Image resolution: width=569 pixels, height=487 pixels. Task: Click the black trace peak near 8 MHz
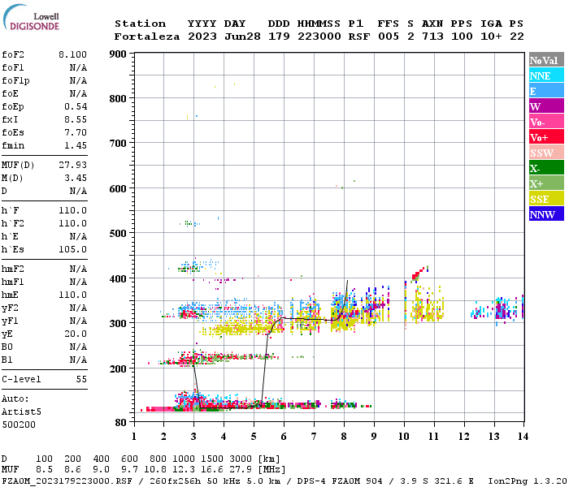point(347,281)
